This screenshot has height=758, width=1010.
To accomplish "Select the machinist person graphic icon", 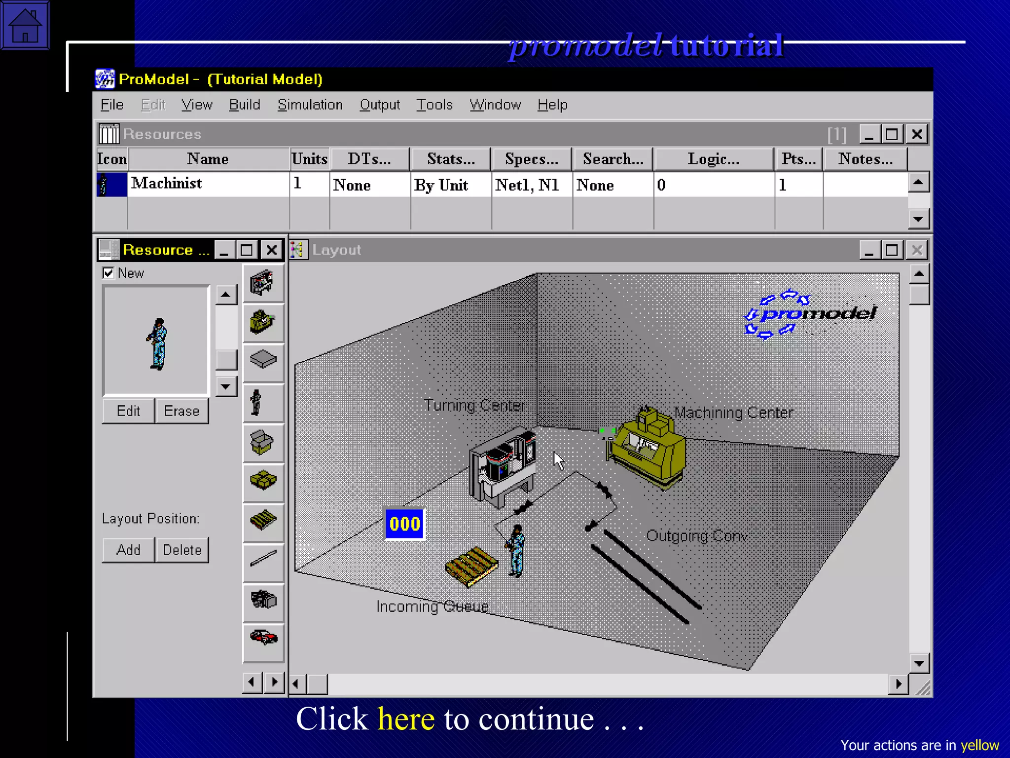I will click(263, 403).
